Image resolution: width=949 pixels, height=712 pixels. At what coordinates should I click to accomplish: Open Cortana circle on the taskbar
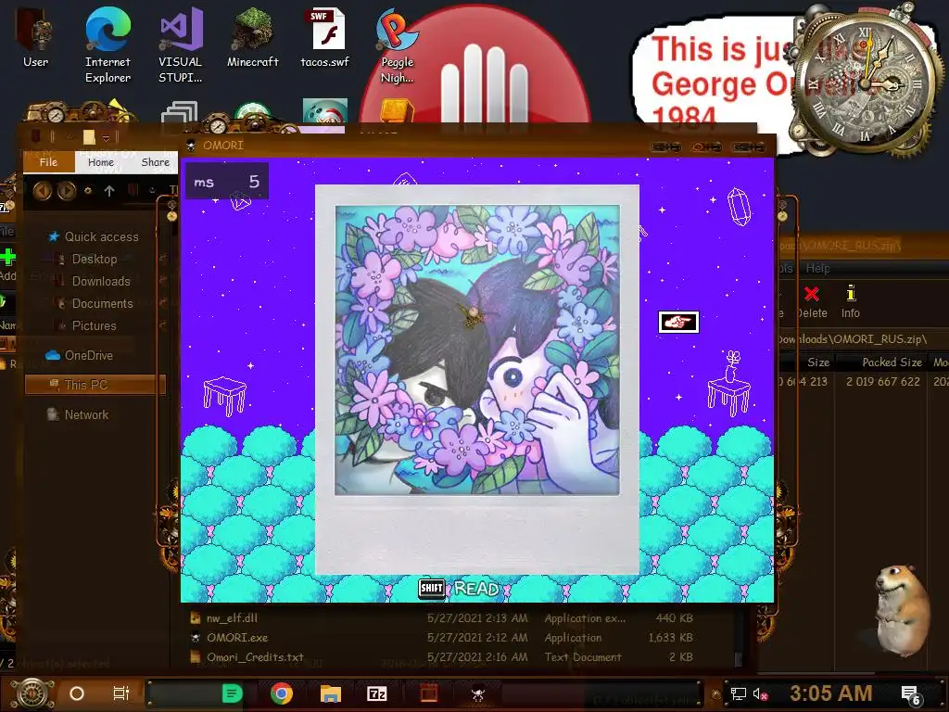77,693
